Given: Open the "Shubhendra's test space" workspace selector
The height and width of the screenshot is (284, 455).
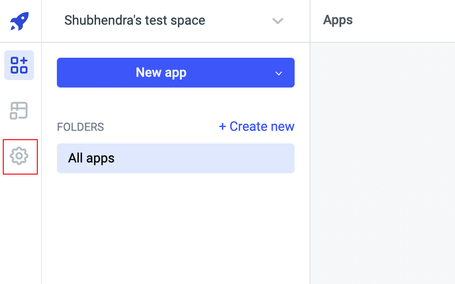Looking at the screenshot, I should 135,20.
